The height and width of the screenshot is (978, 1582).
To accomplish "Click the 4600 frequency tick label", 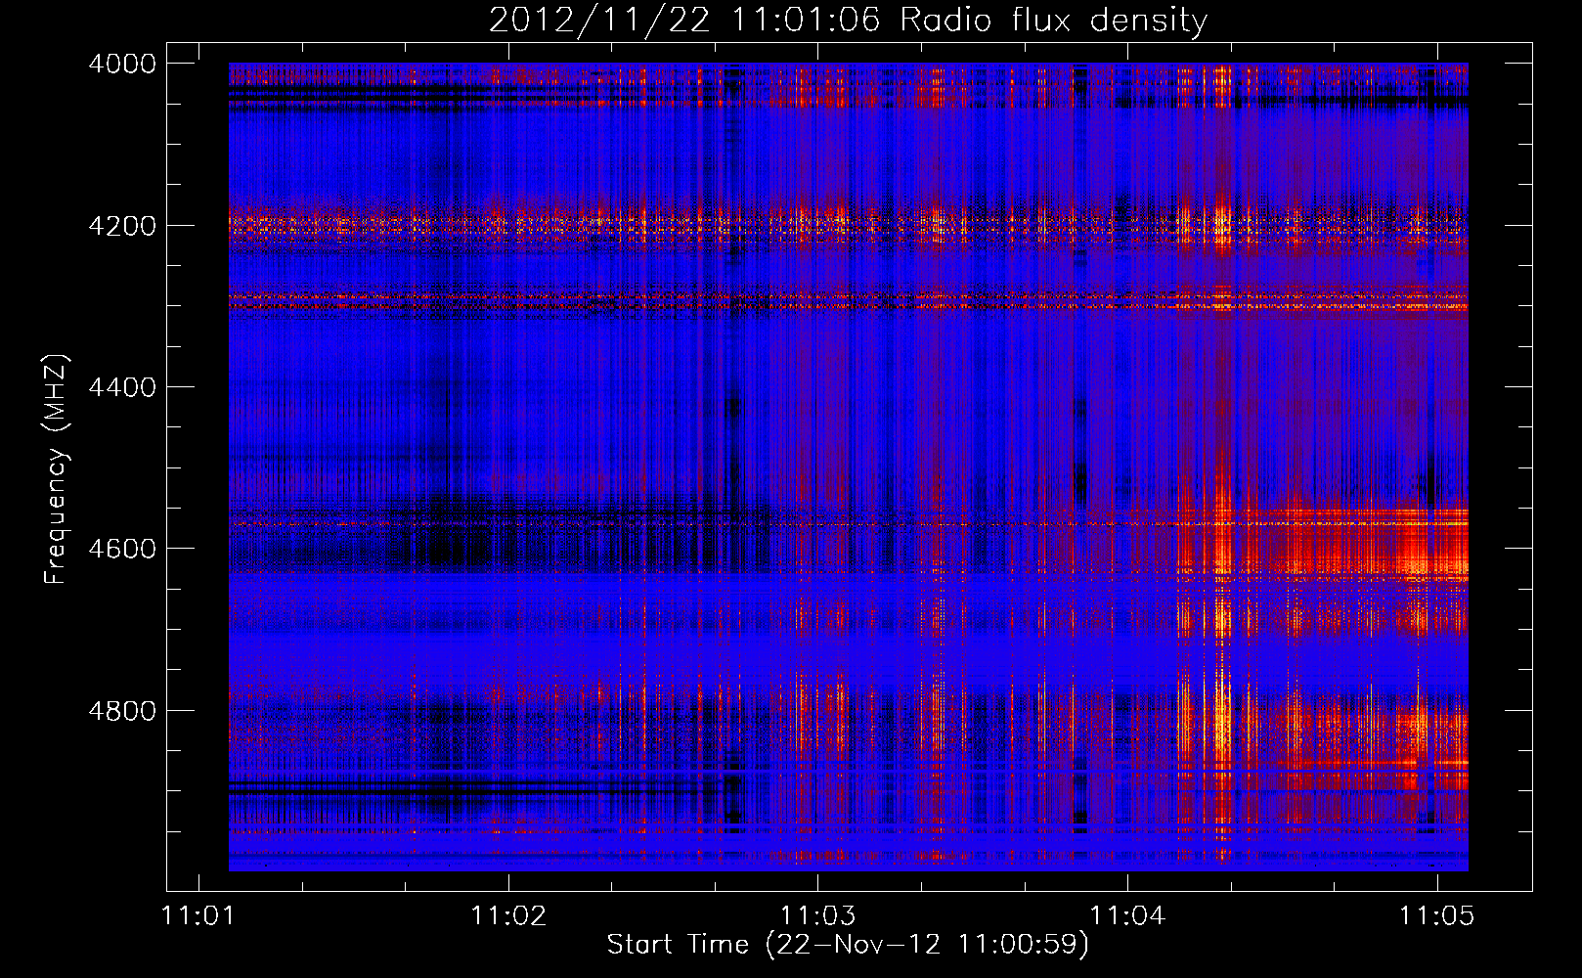I will point(122,549).
